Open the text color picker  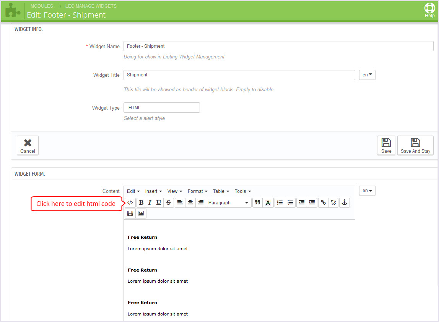268,203
